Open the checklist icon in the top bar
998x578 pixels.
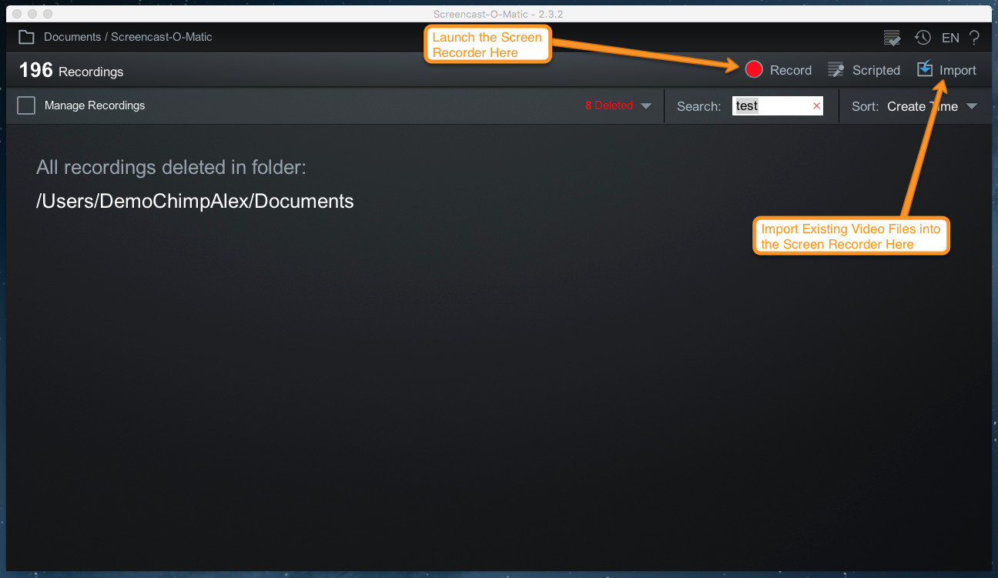coord(893,37)
